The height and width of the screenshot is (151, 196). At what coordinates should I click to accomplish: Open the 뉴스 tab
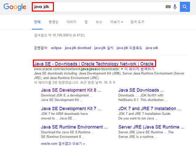coord(99,22)
